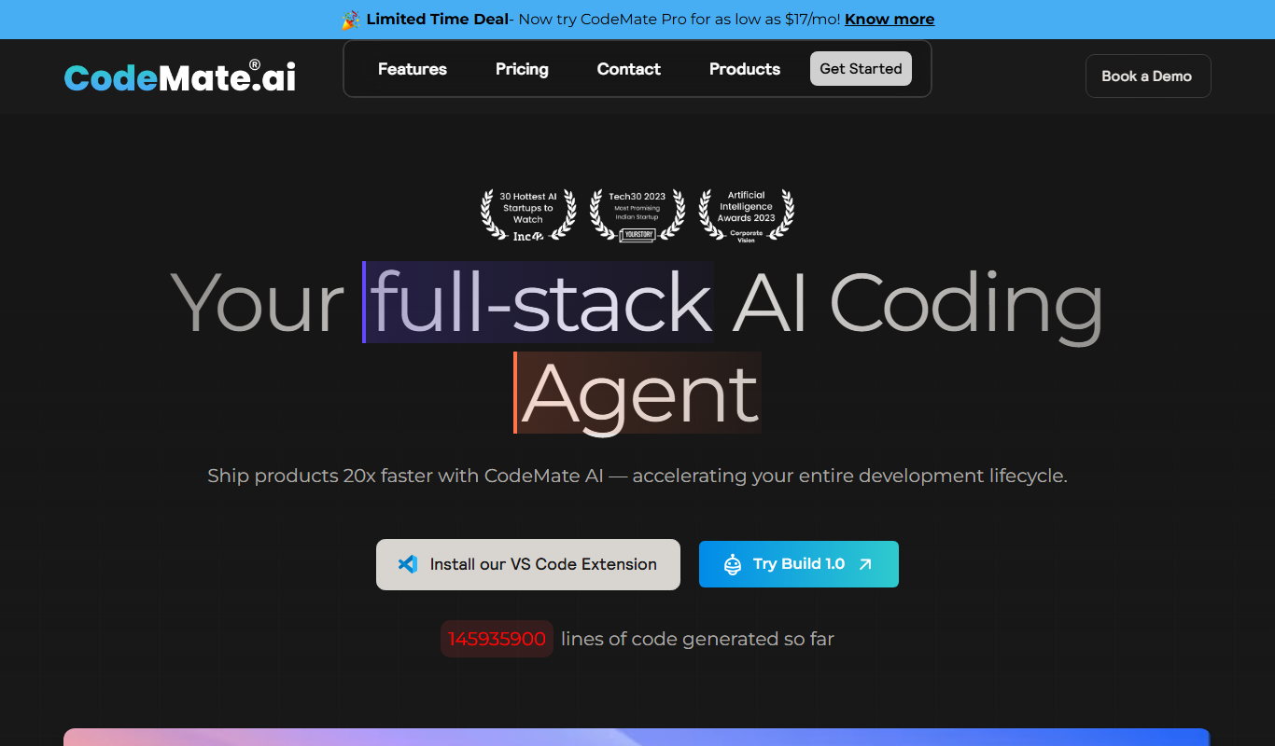This screenshot has height=746, width=1275.
Task: Click the highlighted Agent heading word
Action: coord(637,393)
